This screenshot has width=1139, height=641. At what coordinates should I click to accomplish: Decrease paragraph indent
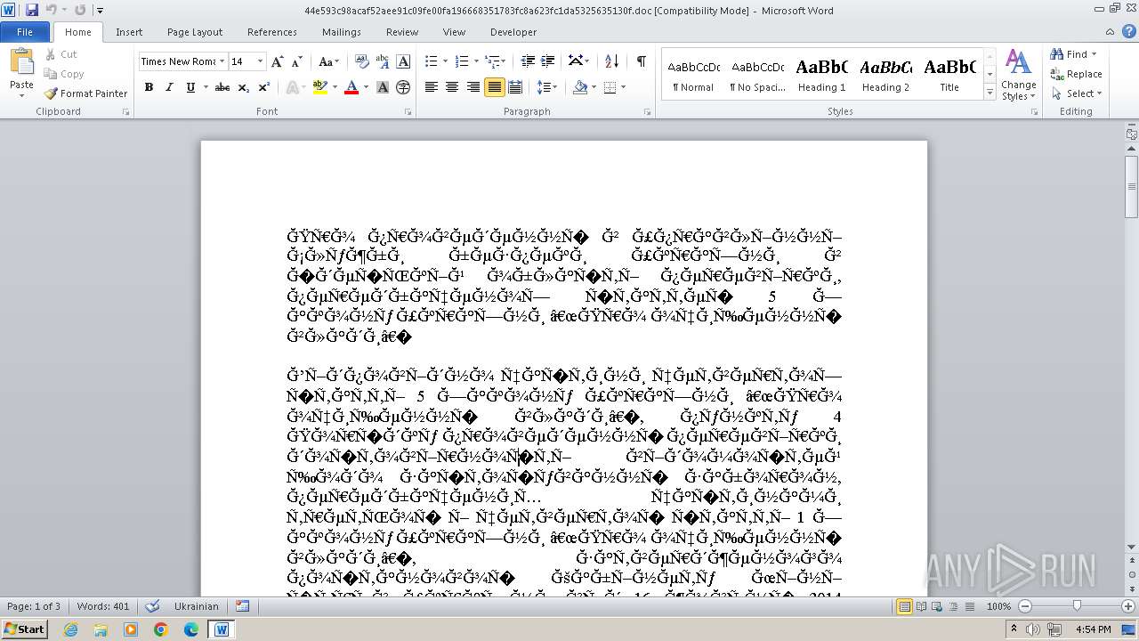pyautogui.click(x=528, y=61)
